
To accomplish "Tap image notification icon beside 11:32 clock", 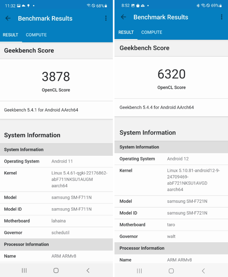I will tap(19, 6).
